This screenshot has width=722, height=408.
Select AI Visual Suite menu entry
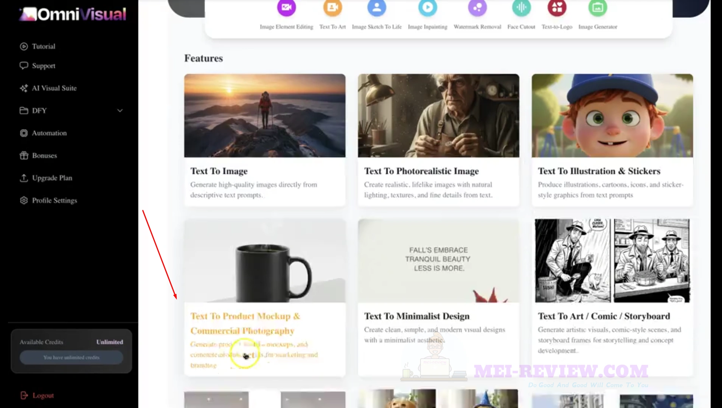coord(54,88)
